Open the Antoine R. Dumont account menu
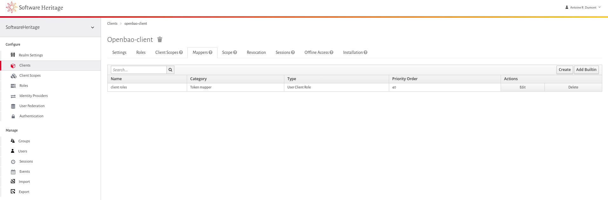The height and width of the screenshot is (200, 608). (x=583, y=7)
